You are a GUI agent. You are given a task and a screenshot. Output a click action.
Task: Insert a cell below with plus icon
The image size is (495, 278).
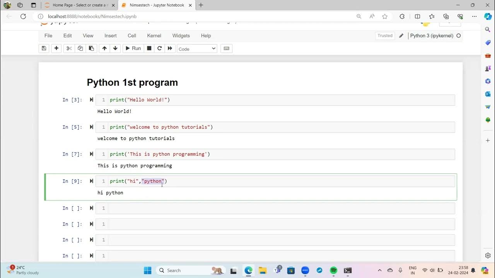point(56,48)
